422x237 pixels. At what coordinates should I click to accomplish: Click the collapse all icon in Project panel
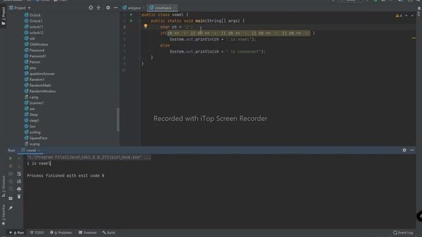[98, 8]
